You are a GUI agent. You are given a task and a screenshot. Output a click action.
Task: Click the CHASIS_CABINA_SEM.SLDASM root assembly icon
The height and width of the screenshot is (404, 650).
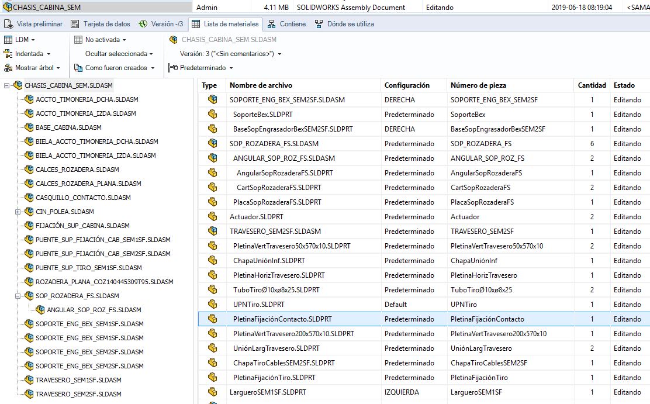pyautogui.click(x=18, y=85)
